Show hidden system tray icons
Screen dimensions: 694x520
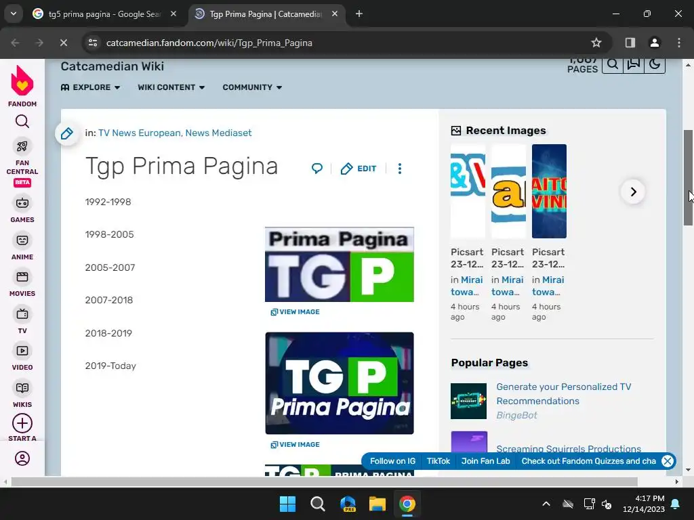point(546,504)
